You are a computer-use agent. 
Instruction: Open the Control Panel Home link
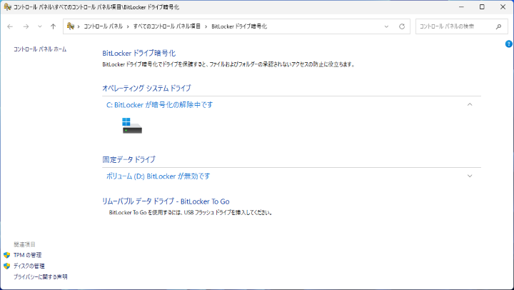[40, 49]
